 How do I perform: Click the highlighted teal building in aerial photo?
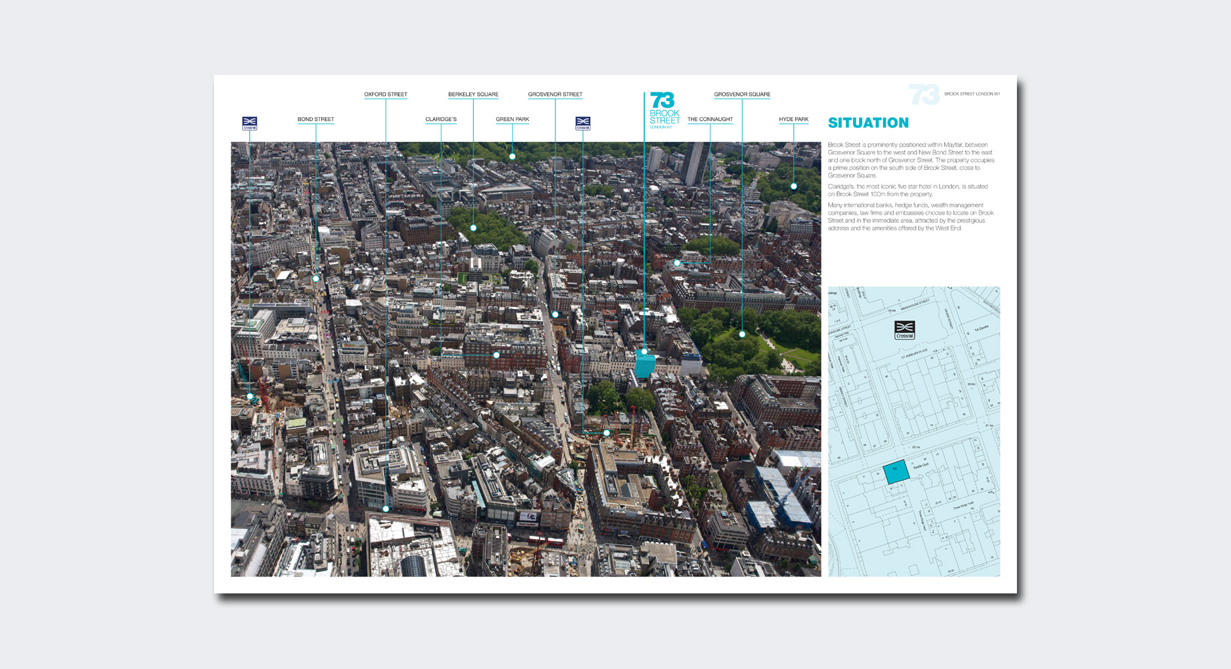coord(645,365)
